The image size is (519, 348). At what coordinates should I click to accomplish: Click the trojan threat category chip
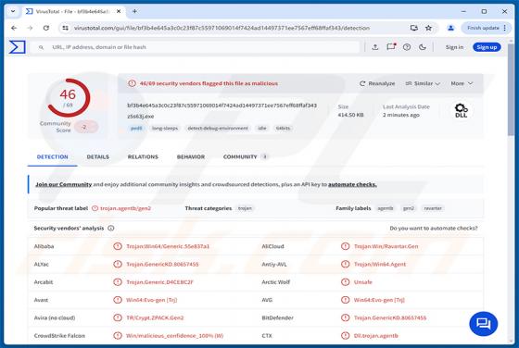click(245, 208)
